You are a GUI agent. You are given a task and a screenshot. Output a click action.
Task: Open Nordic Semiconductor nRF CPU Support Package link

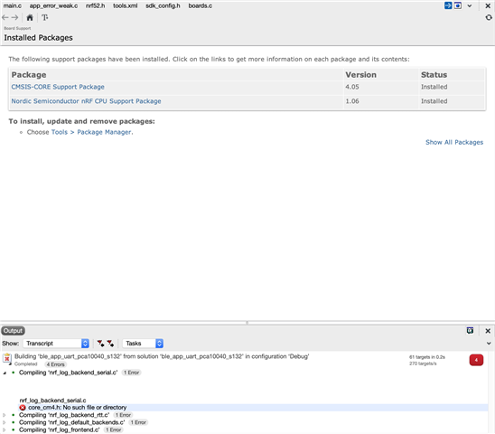[x=86, y=101]
